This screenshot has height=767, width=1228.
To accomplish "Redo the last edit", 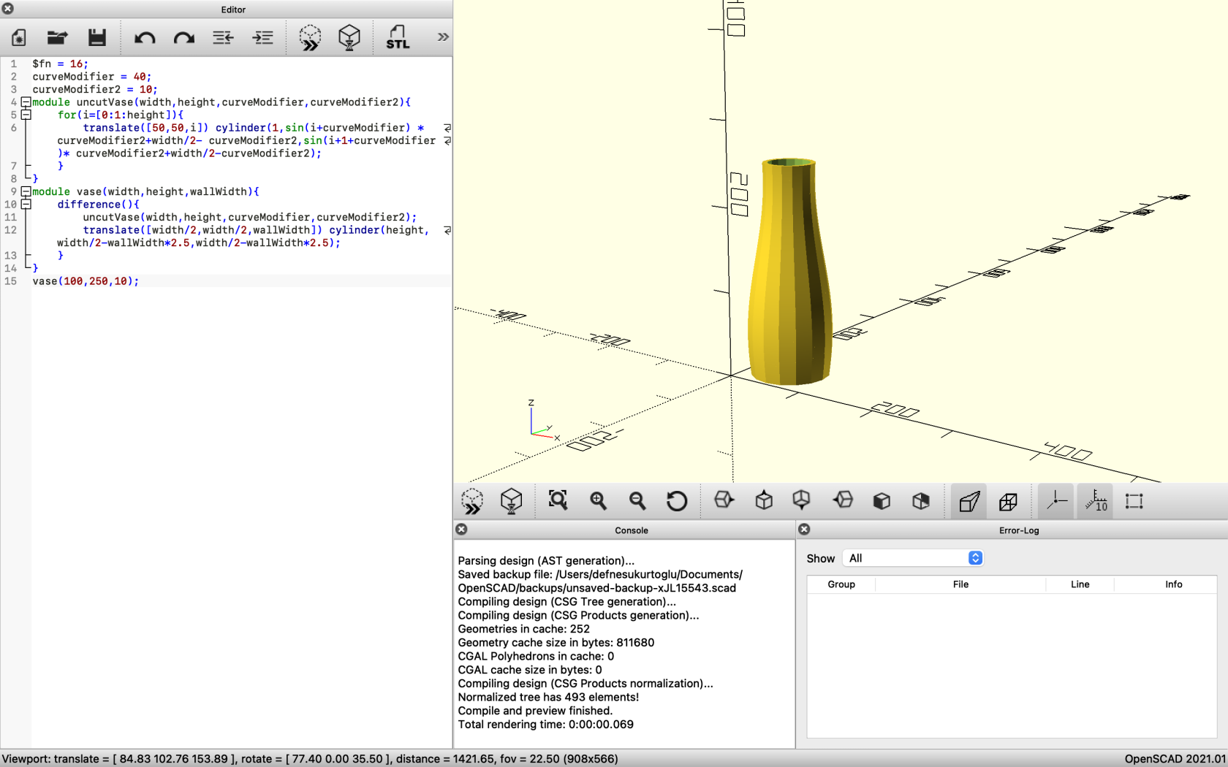I will [184, 37].
